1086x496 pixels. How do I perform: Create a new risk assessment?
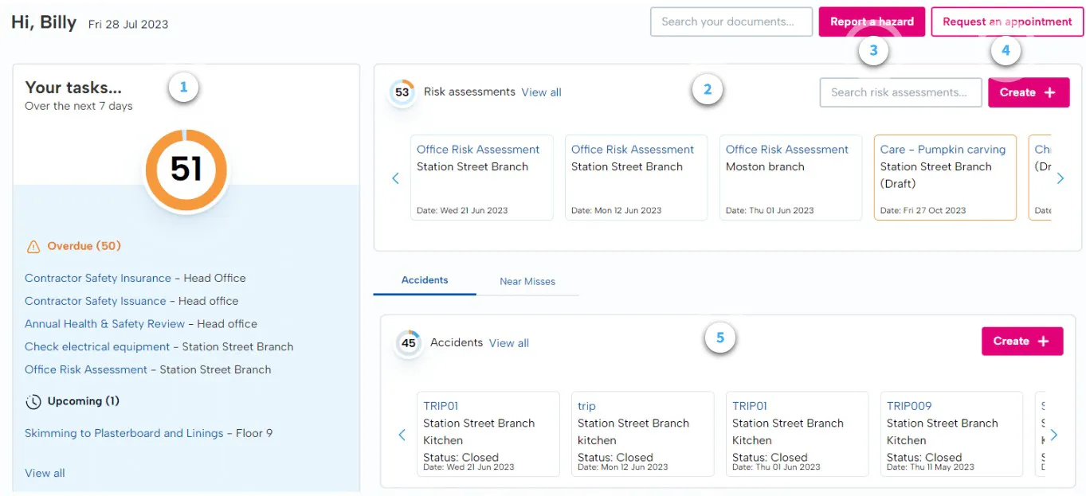point(1028,92)
